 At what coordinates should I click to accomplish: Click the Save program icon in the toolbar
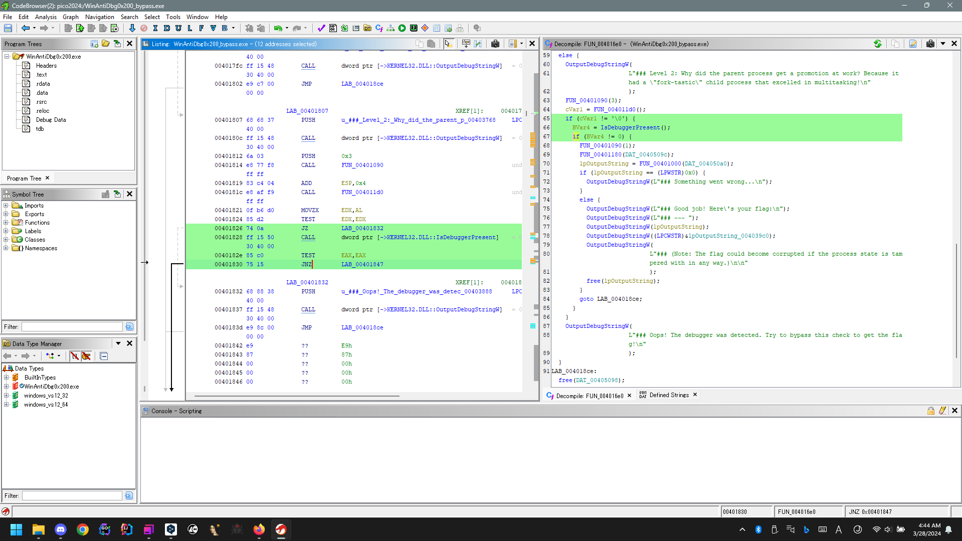8,28
